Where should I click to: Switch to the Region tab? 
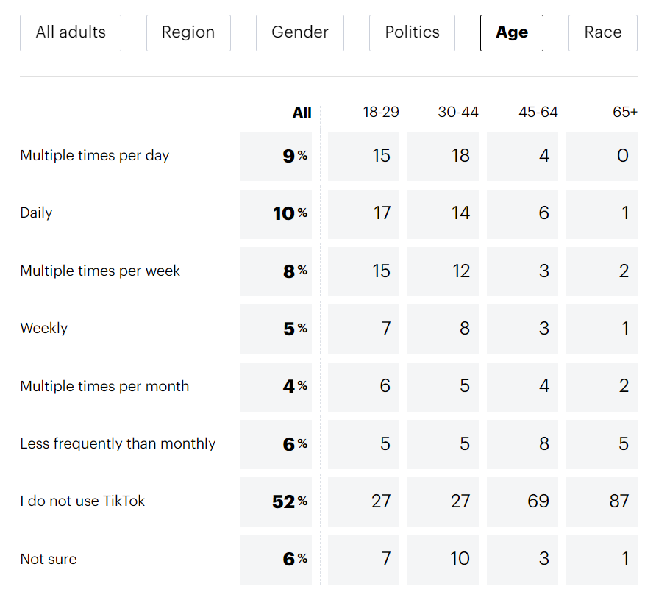coord(188,32)
